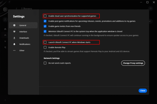
Task: Uncheck minimize to system tray option
Action: pyautogui.click(x=45, y=31)
